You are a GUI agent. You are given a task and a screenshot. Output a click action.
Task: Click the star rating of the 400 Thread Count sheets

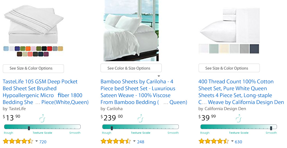point(214,141)
